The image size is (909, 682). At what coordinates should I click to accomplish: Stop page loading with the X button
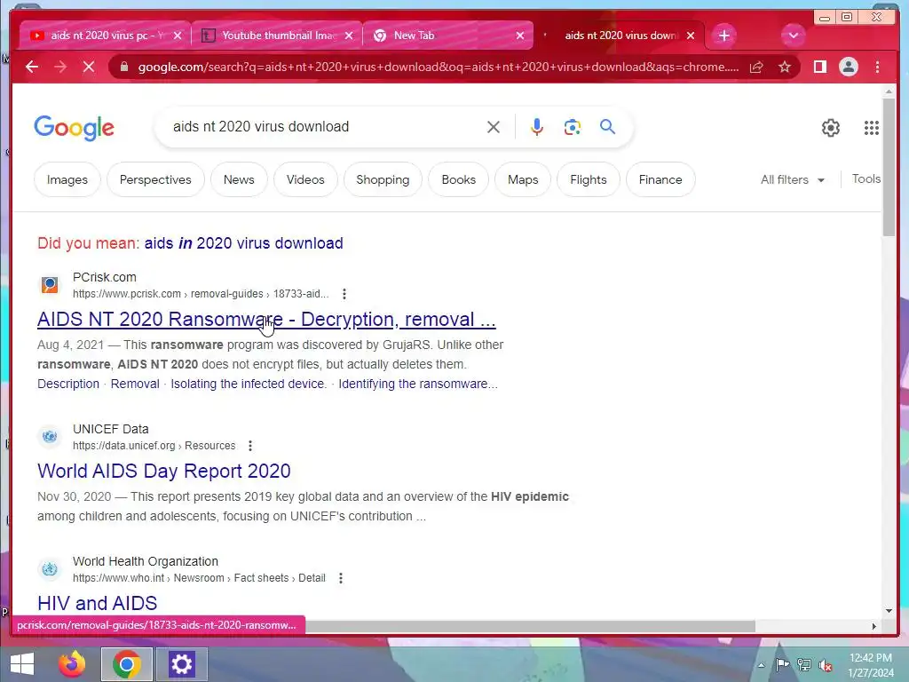tap(89, 67)
